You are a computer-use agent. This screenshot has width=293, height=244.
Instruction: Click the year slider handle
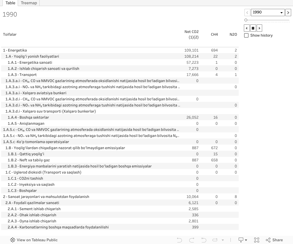tap(246, 20)
